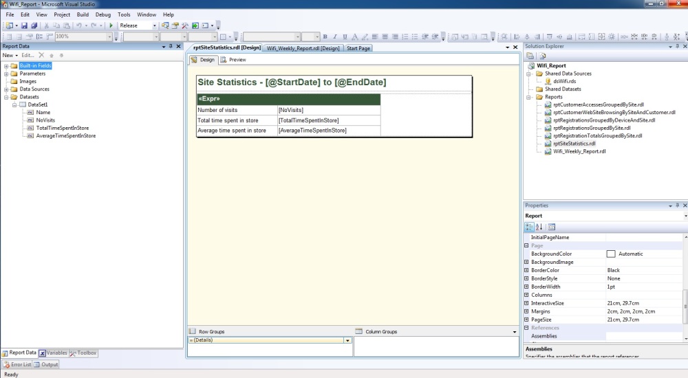The height and width of the screenshot is (378, 688).
Task: Toggle the Categorized view in Properties panel
Action: point(529,227)
